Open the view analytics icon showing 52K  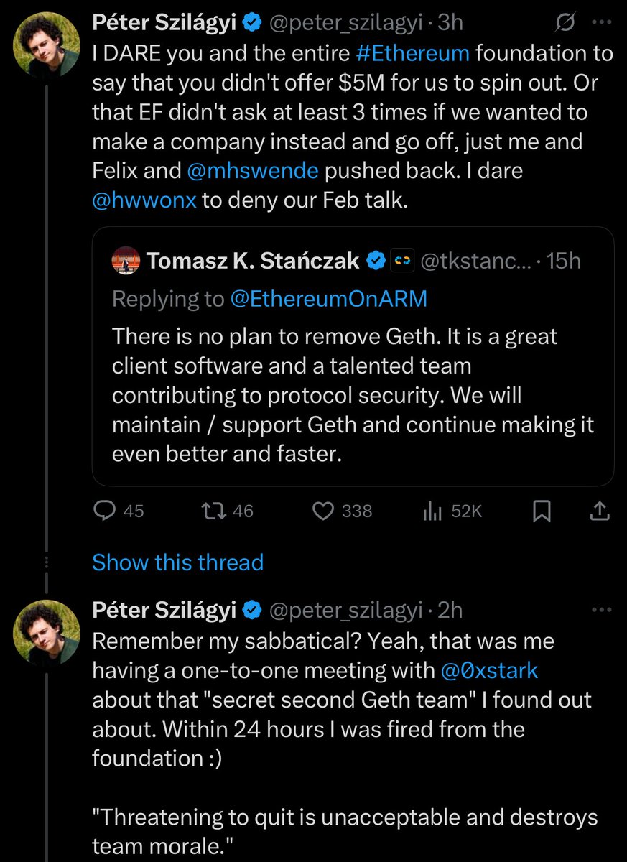click(432, 511)
